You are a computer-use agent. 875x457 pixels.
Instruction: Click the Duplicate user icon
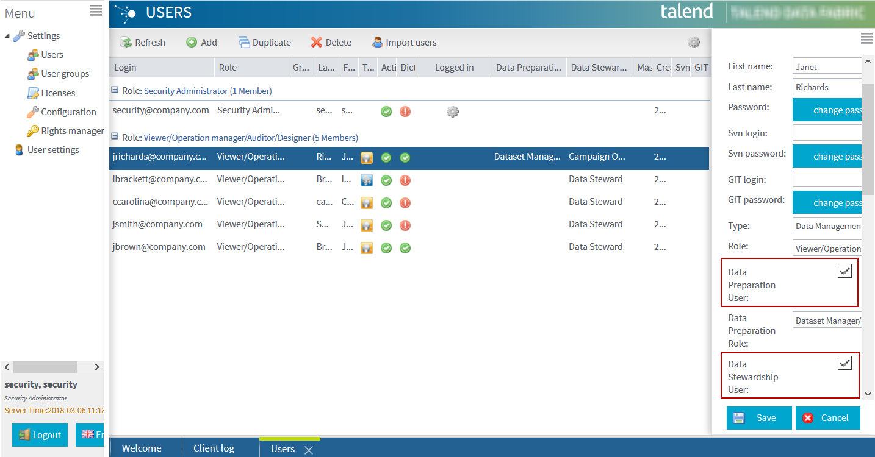(x=244, y=43)
